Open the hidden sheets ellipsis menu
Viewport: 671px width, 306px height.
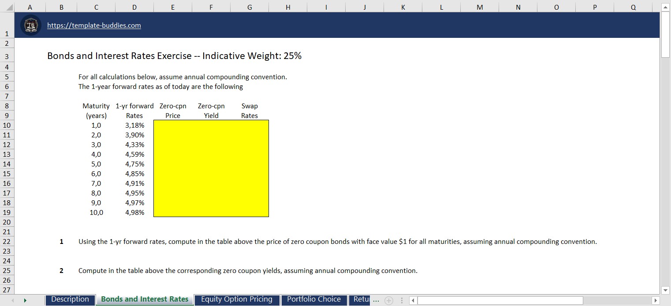point(376,300)
